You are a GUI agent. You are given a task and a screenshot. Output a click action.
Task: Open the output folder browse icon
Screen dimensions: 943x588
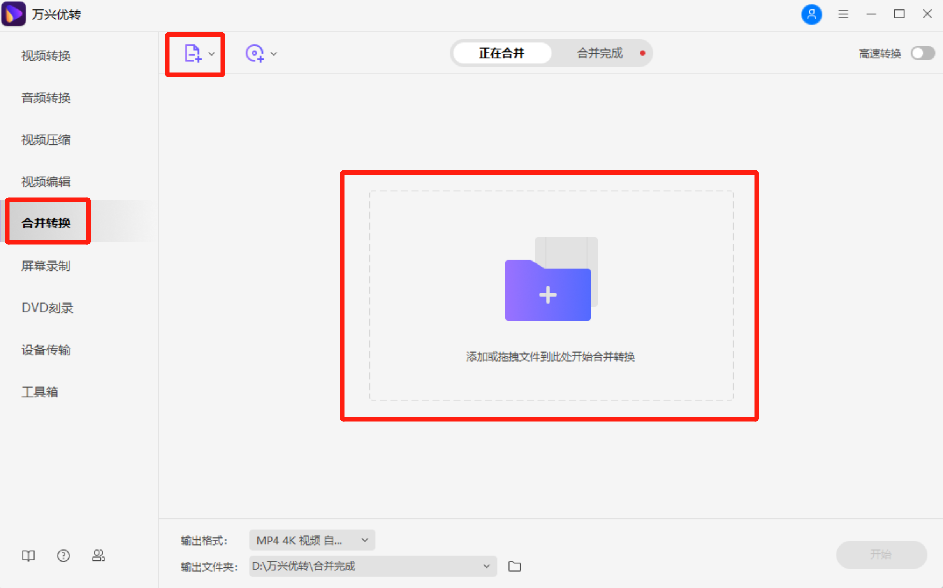click(514, 566)
